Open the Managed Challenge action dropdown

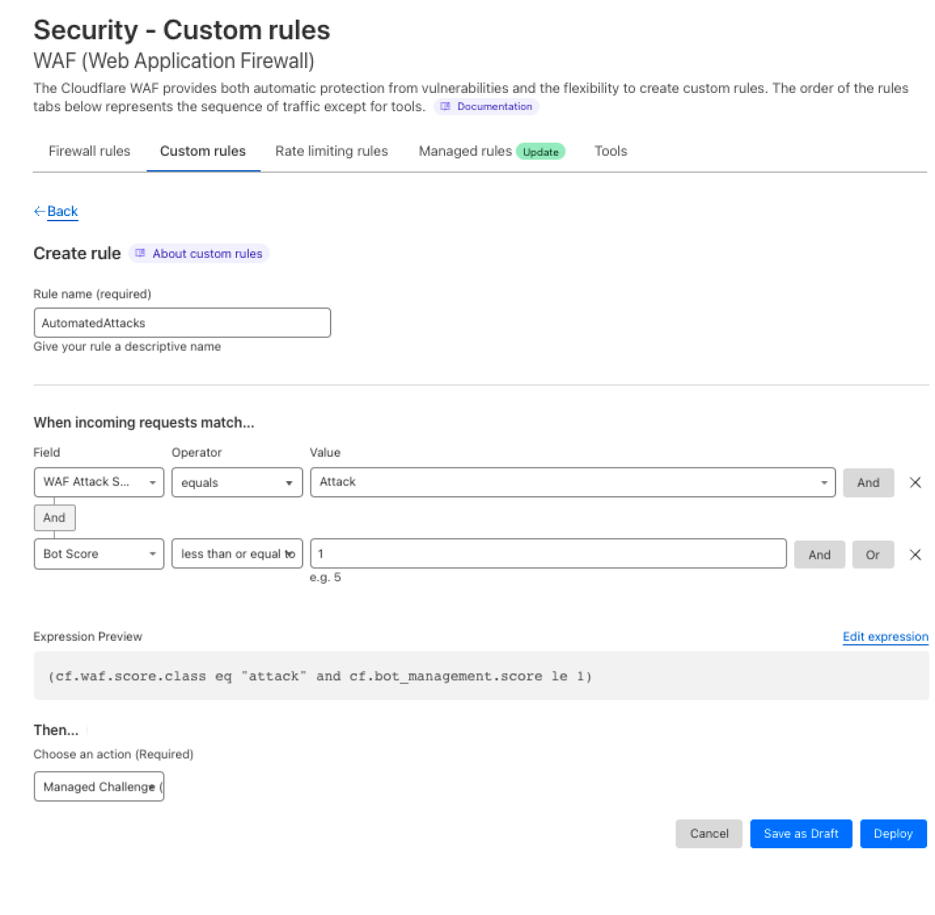pyautogui.click(x=99, y=786)
